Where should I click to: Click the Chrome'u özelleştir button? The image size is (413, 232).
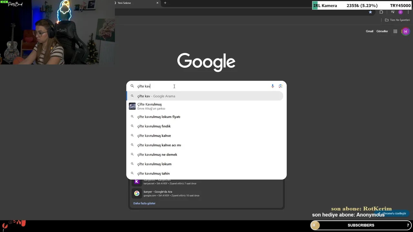[x=392, y=213]
